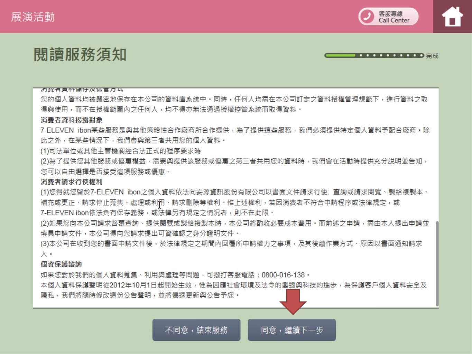Click the green filled progress segment
Image resolution: width=472 pixels, height=354 pixels.
(340, 55)
